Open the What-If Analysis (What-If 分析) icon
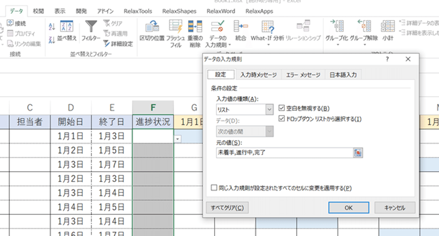This screenshot has width=439, height=236. tap(268, 26)
